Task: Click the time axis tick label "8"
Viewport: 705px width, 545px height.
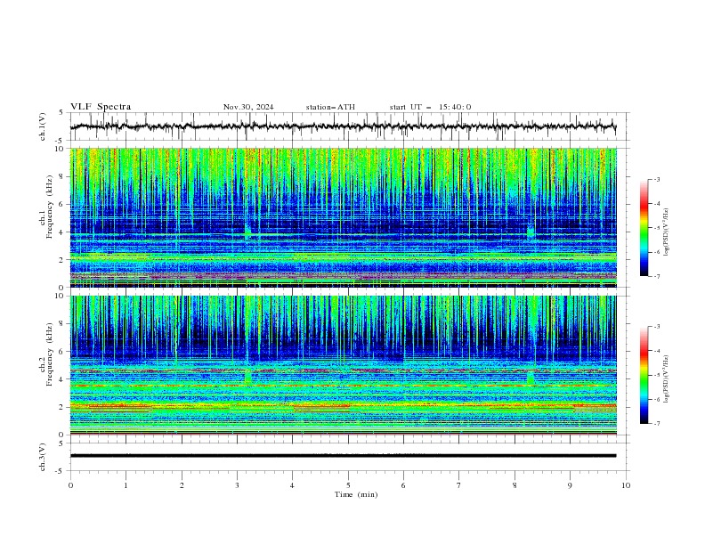Action: click(515, 485)
